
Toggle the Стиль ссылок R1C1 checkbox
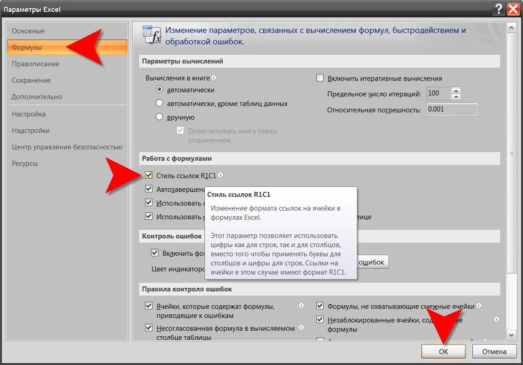pos(149,175)
